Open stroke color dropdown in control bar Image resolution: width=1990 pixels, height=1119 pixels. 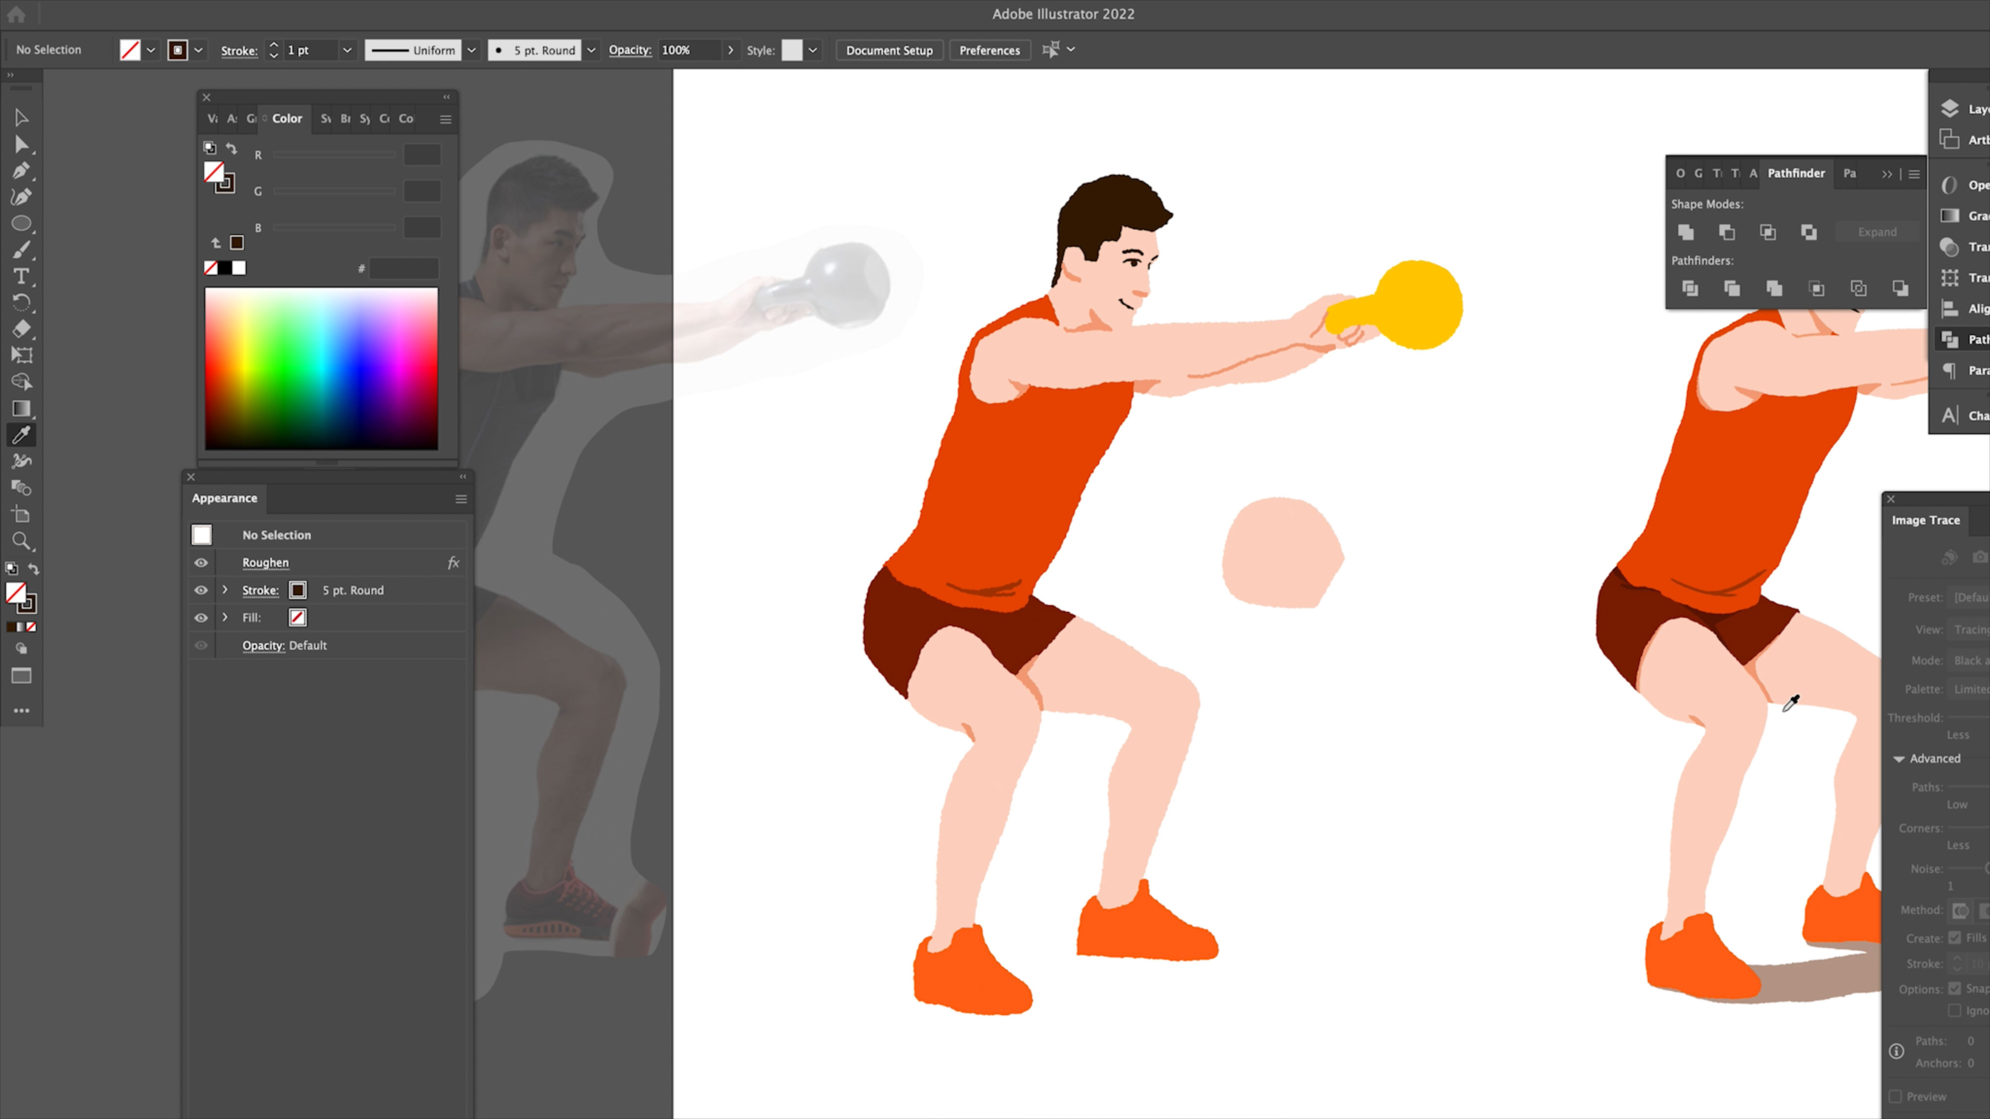pos(199,50)
